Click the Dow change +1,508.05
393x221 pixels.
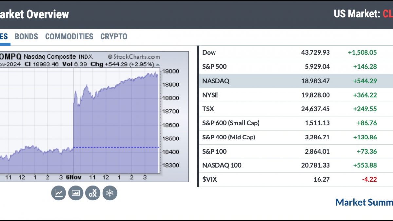click(363, 52)
